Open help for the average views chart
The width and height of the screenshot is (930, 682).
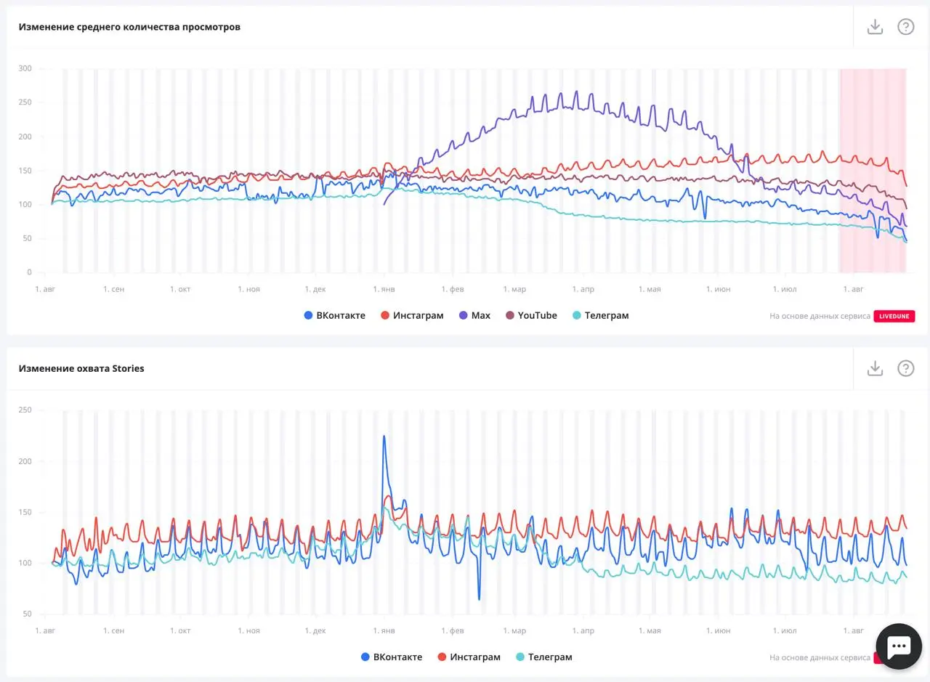coord(905,27)
